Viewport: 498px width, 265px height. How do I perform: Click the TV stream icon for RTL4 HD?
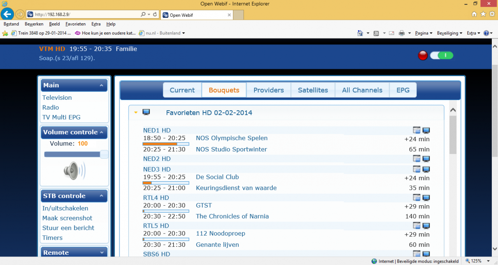426,197
